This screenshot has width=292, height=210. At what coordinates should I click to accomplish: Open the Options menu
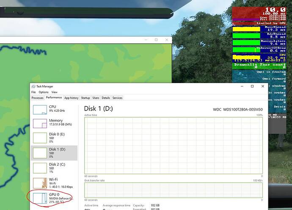point(44,92)
